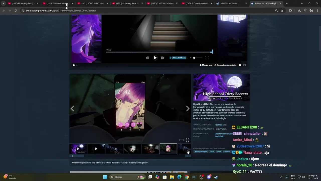Open broadcast settings gear
This screenshot has height=181, width=321.
click(240, 65)
